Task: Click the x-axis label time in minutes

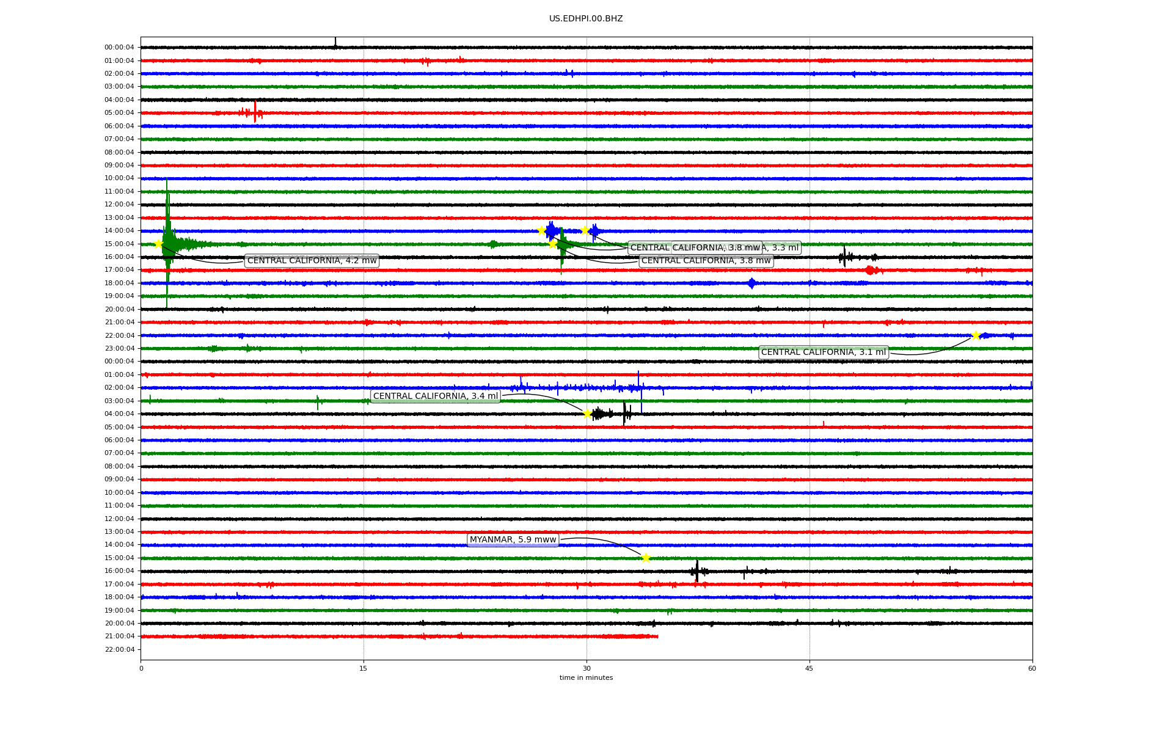Action: coord(586,678)
